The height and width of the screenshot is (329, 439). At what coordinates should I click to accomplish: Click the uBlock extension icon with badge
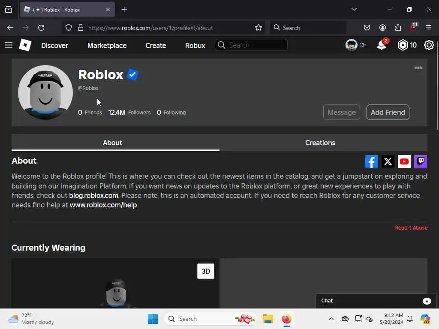point(414,27)
